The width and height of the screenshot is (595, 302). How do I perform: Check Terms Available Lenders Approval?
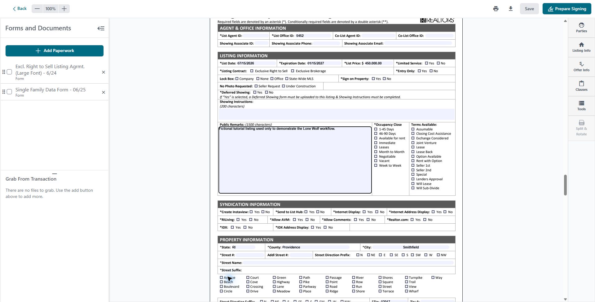coord(413,179)
